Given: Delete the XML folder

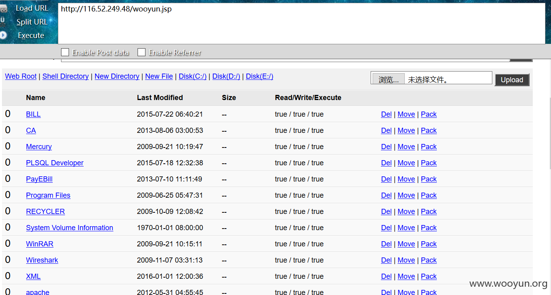Looking at the screenshot, I should click(386, 276).
